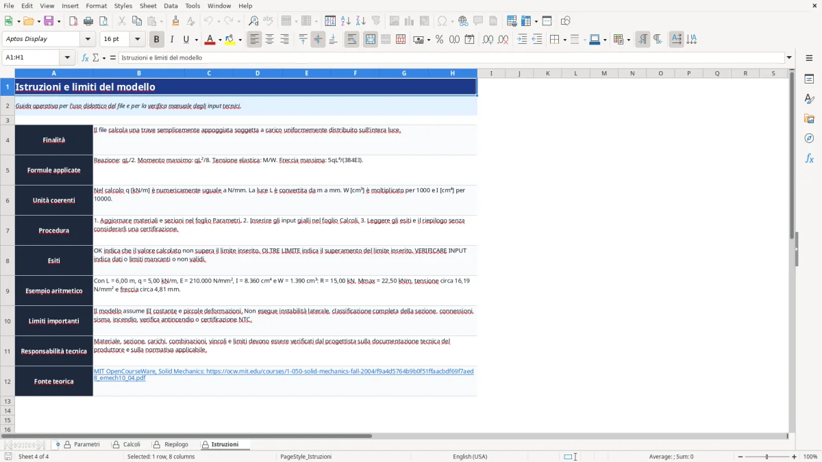Toggle Merge and Center Cells
Viewport: 822px width, 462px height.
pos(371,40)
